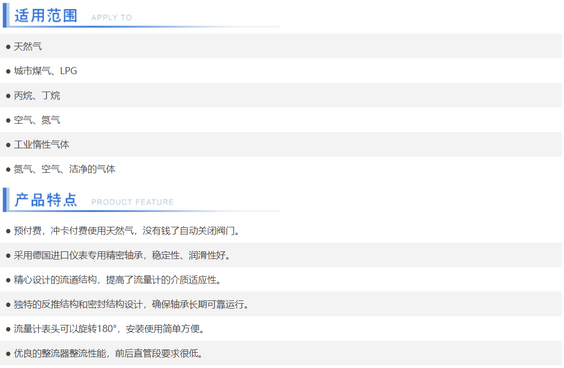Click the 空气、氮气 list item
Screen dimensions: 564x368
tap(37, 120)
